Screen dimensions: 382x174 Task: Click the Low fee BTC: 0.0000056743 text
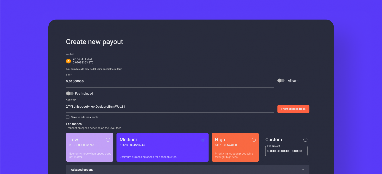[82, 145]
